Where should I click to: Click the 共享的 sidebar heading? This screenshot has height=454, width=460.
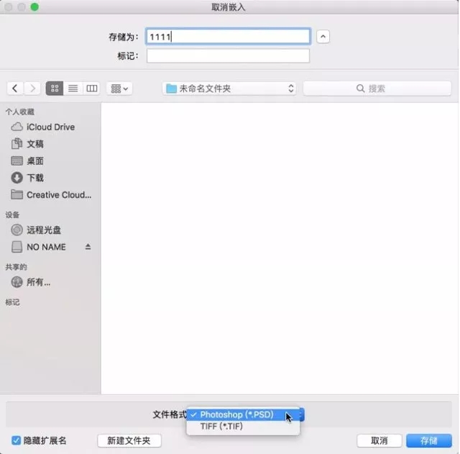pos(16,267)
